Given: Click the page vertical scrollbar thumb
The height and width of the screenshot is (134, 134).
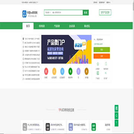Looking at the screenshot, I should tap(133, 6).
